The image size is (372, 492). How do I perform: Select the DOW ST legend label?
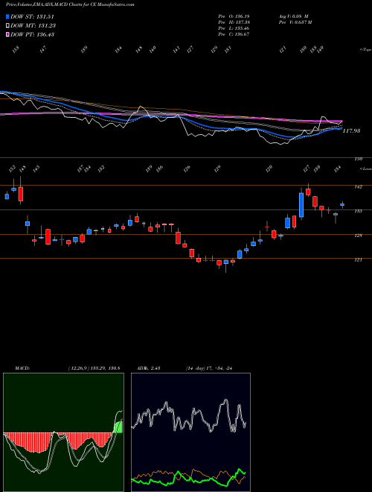32,17
